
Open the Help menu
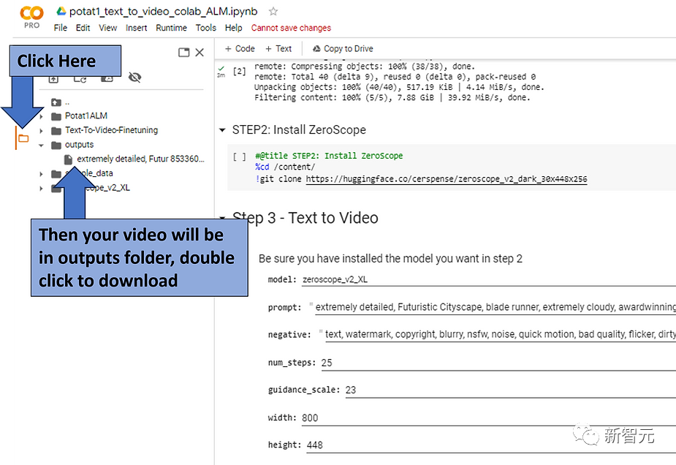pos(233,28)
